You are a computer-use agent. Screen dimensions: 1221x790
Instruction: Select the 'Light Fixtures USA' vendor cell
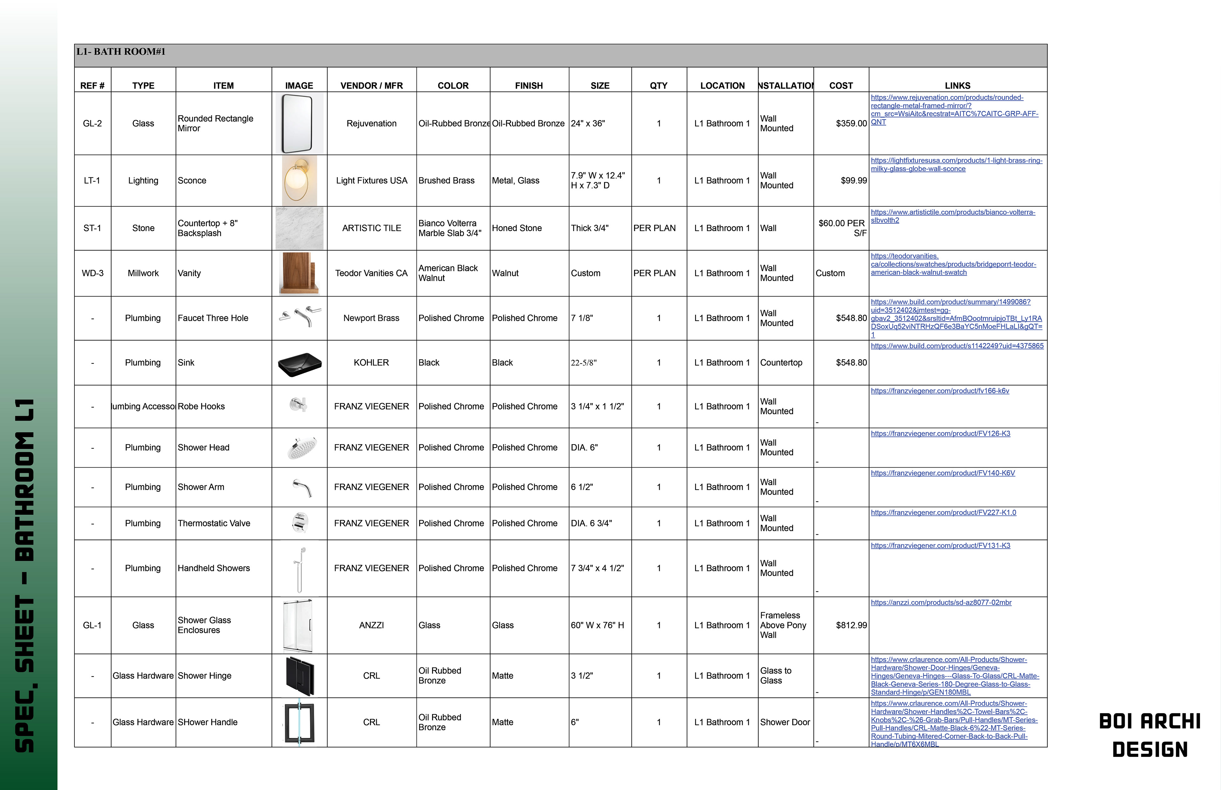click(372, 181)
